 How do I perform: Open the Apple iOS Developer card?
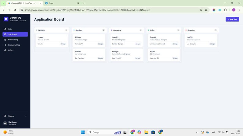tap(164, 55)
